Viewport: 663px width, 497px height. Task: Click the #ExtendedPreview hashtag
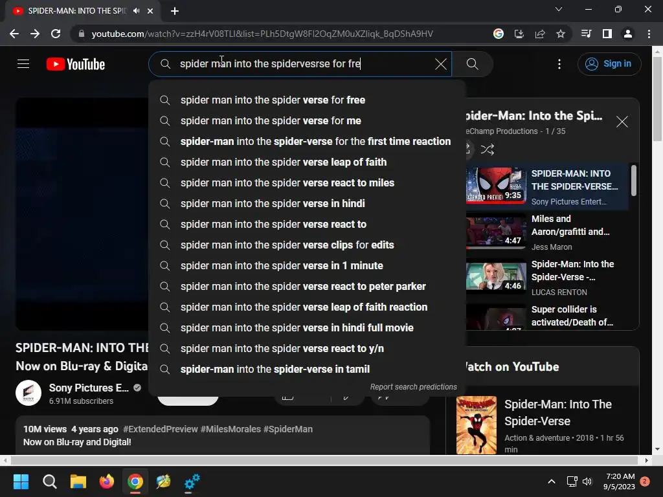161,429
